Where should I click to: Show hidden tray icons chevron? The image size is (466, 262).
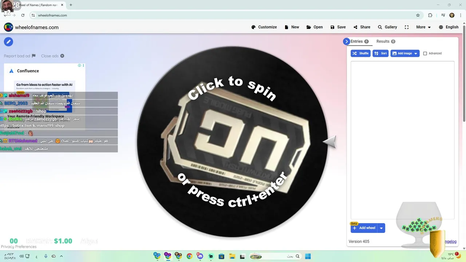tap(61, 256)
